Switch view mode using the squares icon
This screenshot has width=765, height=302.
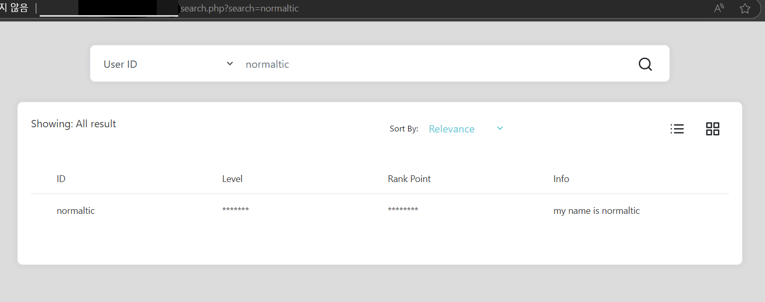click(712, 128)
